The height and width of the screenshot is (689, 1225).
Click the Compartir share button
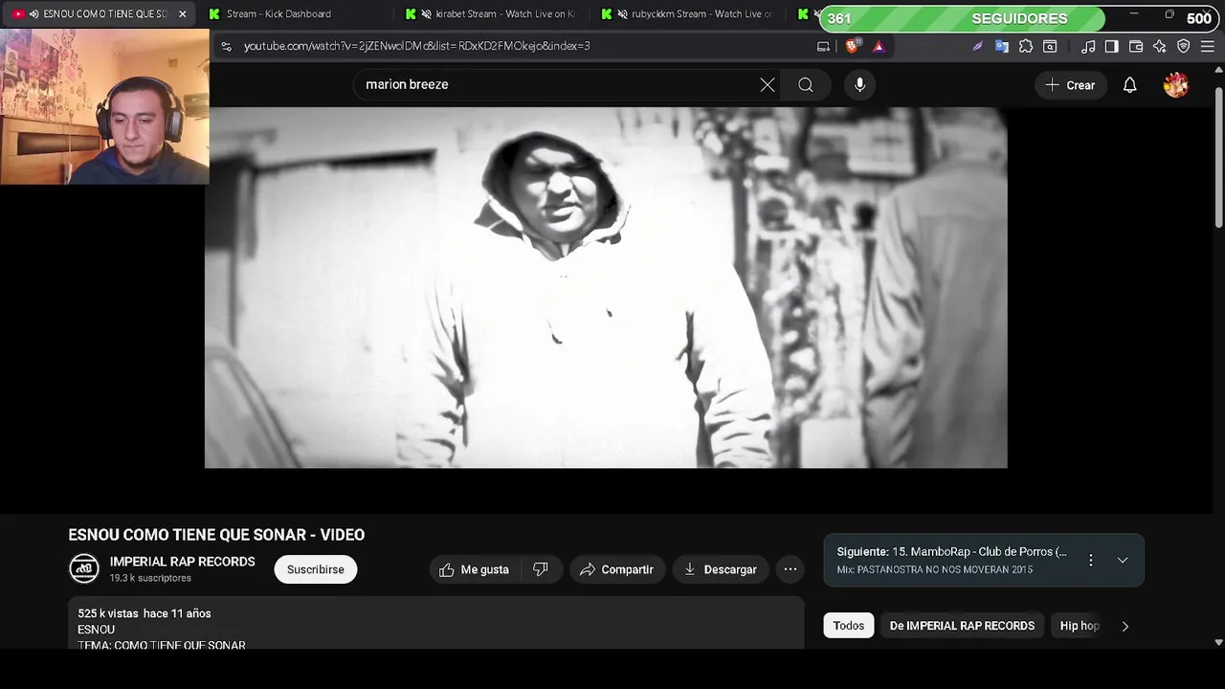(x=617, y=569)
